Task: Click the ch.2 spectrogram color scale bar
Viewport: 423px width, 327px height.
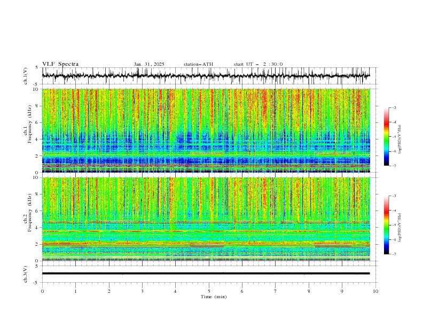Action: point(386,225)
